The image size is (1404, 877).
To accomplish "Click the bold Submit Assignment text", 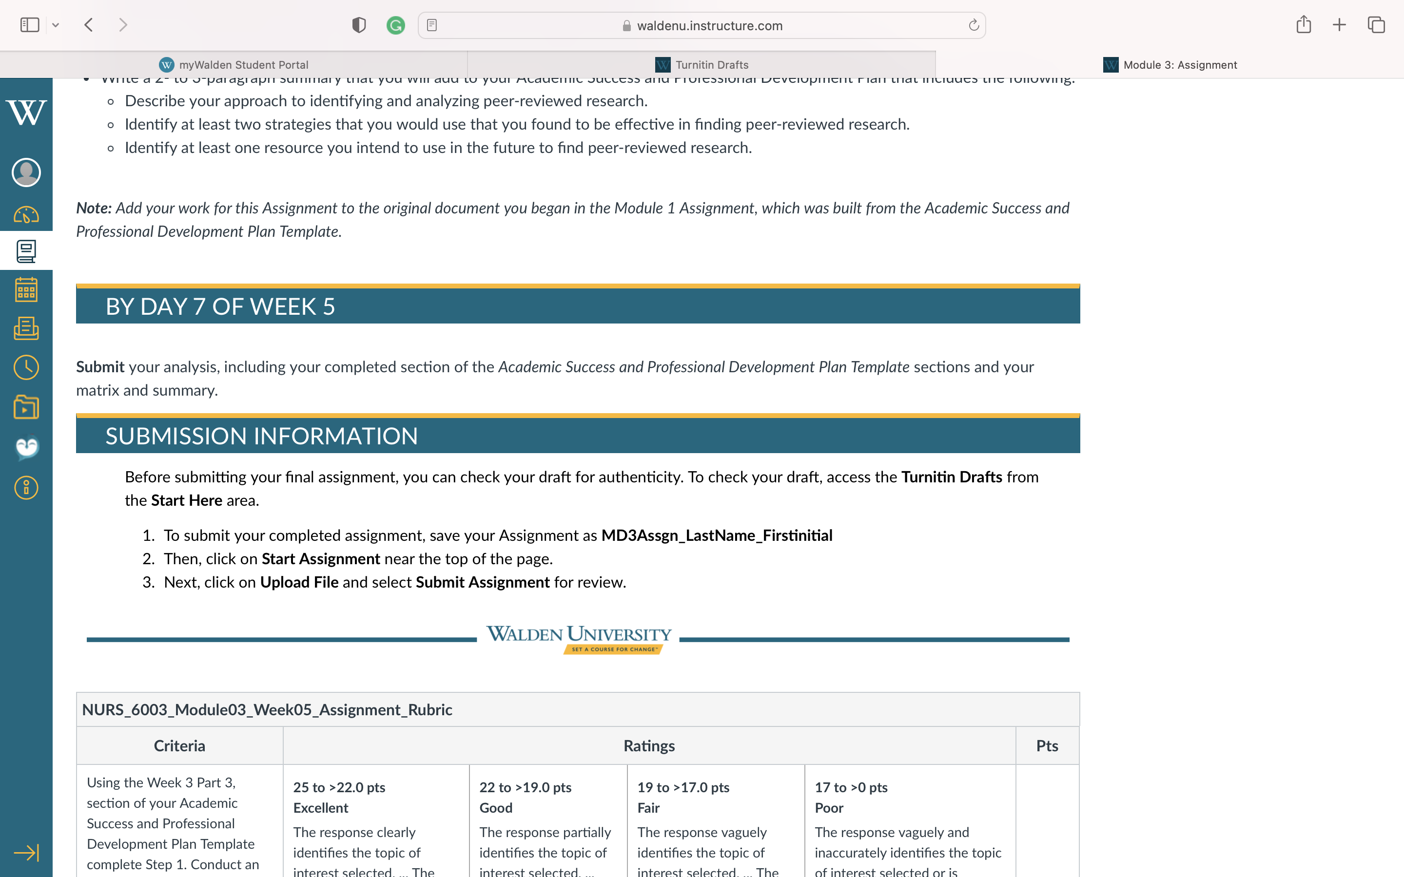I will coord(483,582).
